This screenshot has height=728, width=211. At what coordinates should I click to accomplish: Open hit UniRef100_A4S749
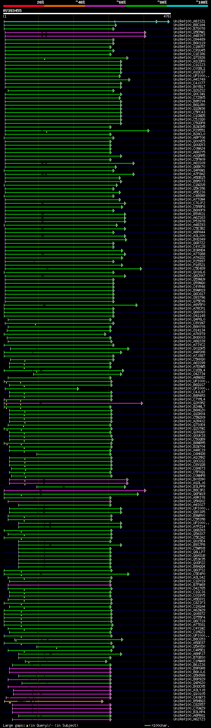pos(189,80)
